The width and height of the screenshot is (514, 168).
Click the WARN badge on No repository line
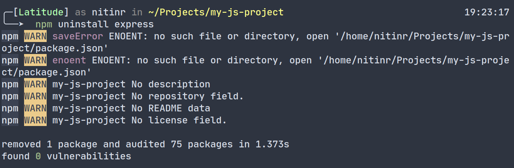[x=35, y=96]
